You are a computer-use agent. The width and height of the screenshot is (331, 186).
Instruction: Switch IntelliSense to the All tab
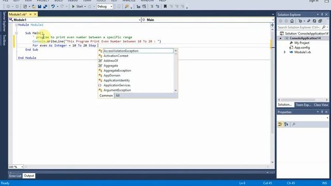click(x=117, y=96)
